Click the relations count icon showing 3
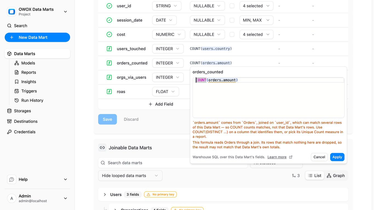Image resolution: width=374 pixels, height=210 pixels. tap(294, 176)
